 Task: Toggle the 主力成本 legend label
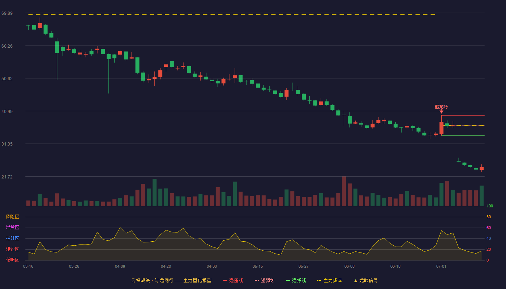tap(333, 280)
